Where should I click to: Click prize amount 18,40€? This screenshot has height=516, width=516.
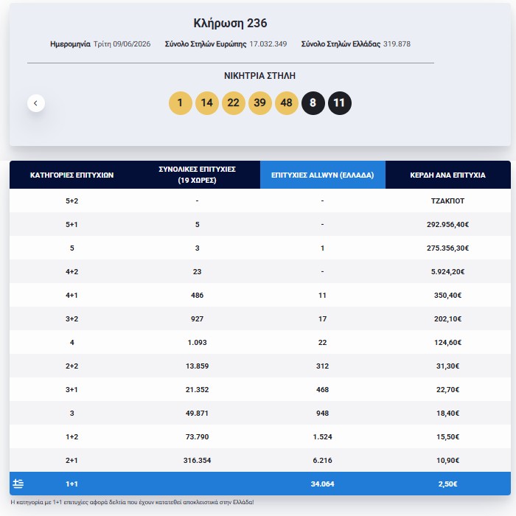click(x=447, y=413)
